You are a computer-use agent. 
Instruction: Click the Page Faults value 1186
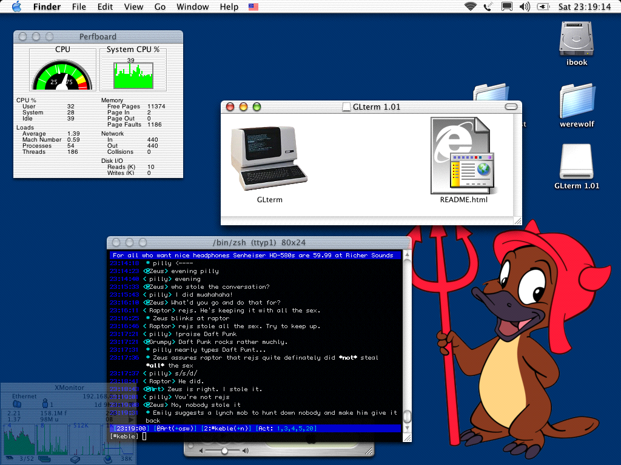tap(155, 125)
